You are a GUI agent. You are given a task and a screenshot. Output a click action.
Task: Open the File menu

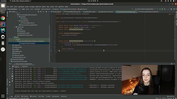[x=8, y=7]
